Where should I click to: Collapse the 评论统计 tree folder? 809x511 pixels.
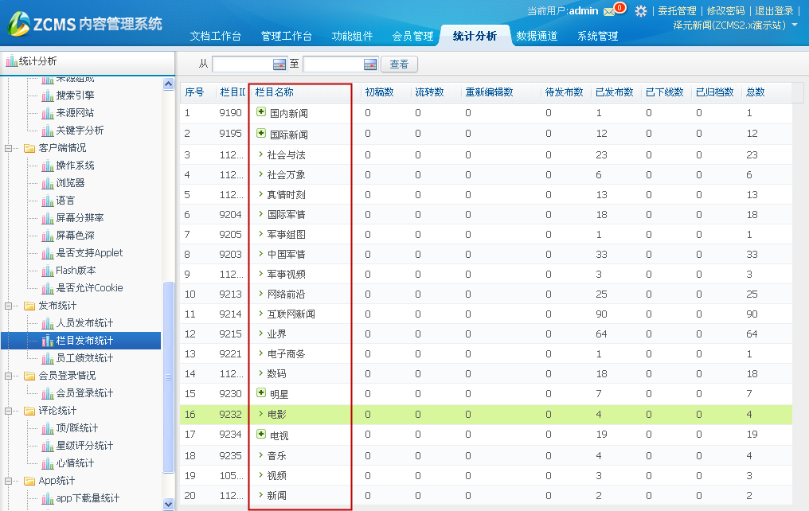[x=10, y=411]
